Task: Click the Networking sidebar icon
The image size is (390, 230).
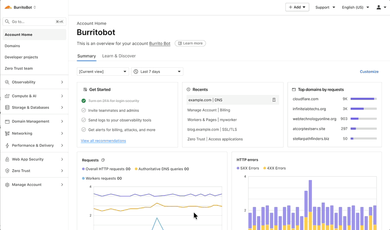Action: pos(7,133)
